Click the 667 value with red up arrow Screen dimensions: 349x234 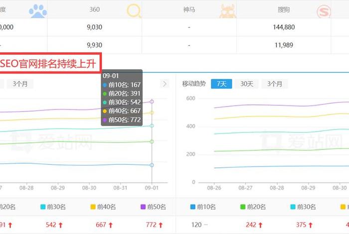pyautogui.click(x=104, y=225)
